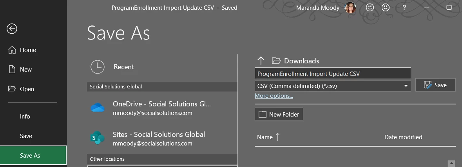This screenshot has width=462, height=167.
Task: Click the Social Solutions Global section header
Action: coord(162,86)
